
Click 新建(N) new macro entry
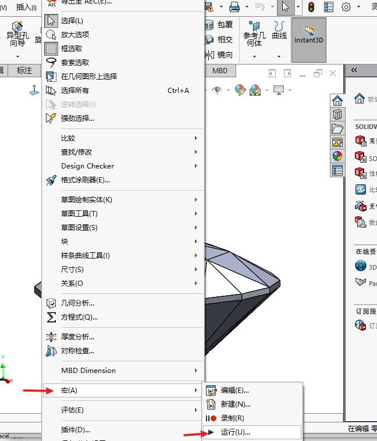point(252,404)
